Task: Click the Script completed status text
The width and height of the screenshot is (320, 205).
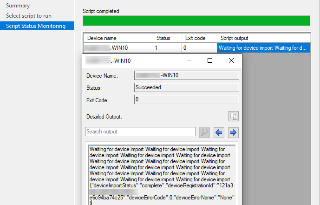Action: tap(102, 11)
